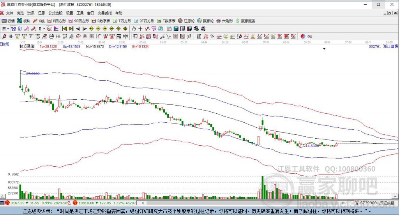Open the calendar date icon
The width and height of the screenshot is (399, 215).
[x=169, y=29]
